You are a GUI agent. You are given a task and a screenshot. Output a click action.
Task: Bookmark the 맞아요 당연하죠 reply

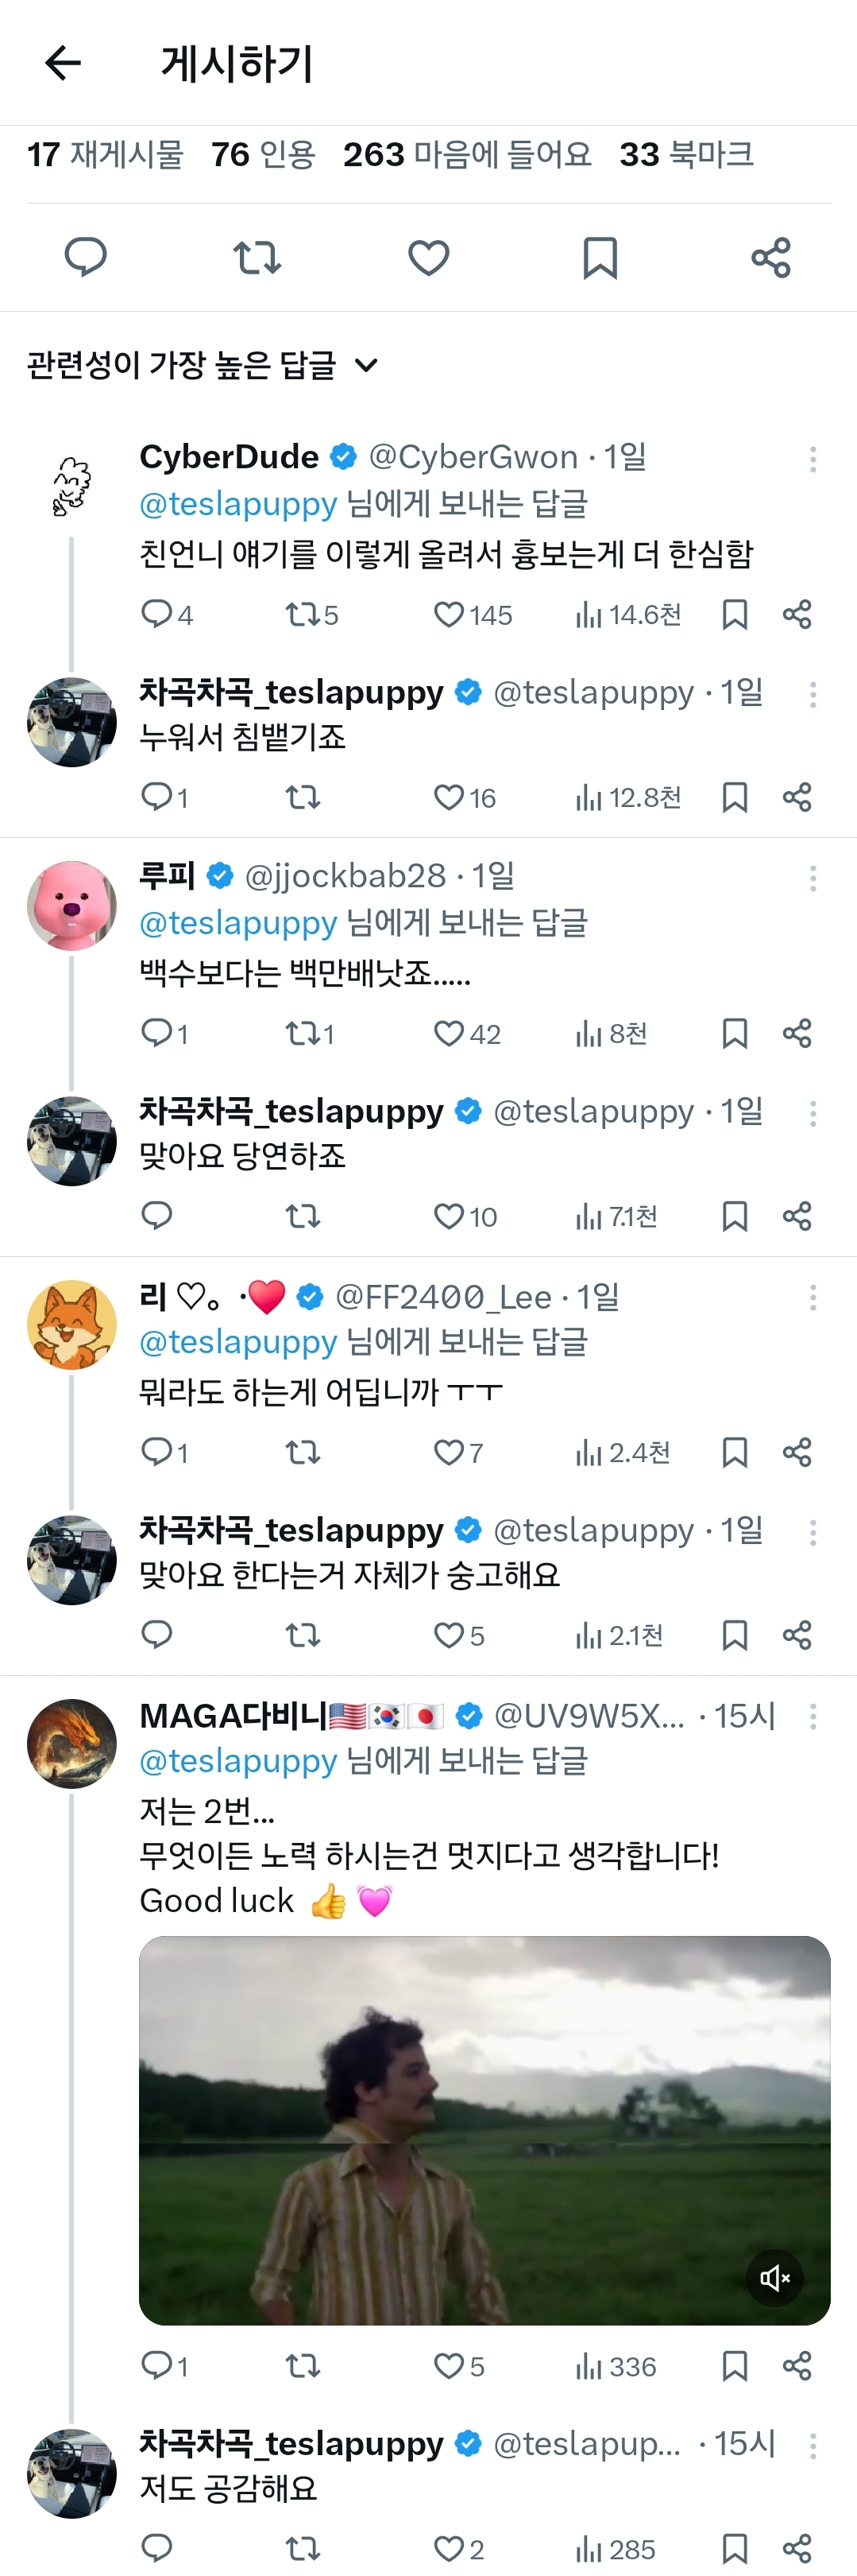point(735,1216)
